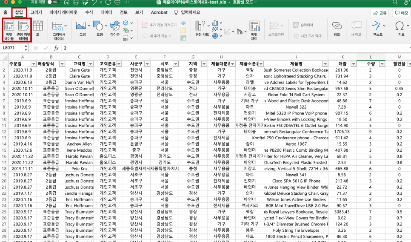Insert a 피벗 테이블

9,30
